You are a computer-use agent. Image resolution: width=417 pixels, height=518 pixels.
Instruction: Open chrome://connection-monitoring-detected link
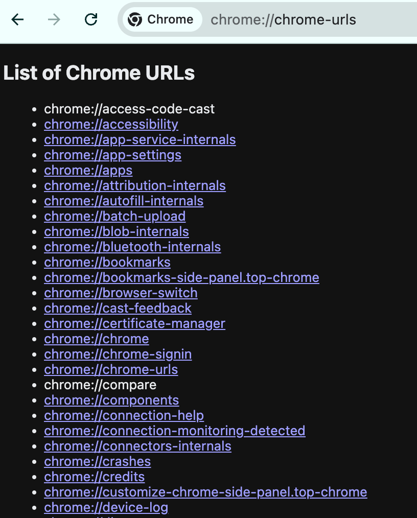(175, 431)
